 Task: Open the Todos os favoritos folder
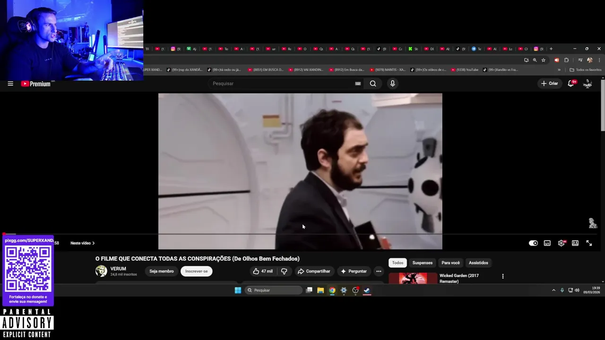(x=586, y=70)
